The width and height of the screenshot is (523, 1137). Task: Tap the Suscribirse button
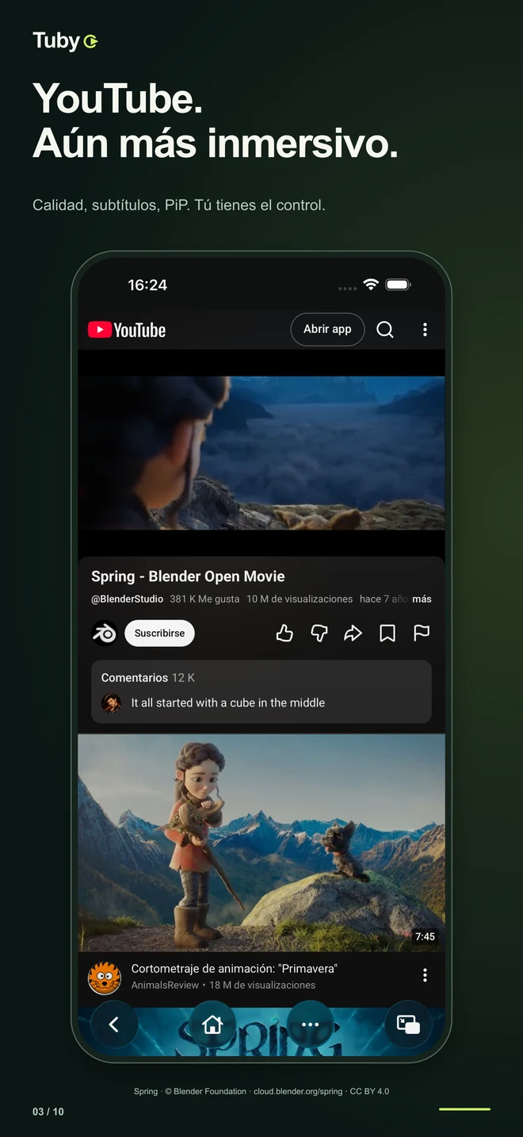159,633
